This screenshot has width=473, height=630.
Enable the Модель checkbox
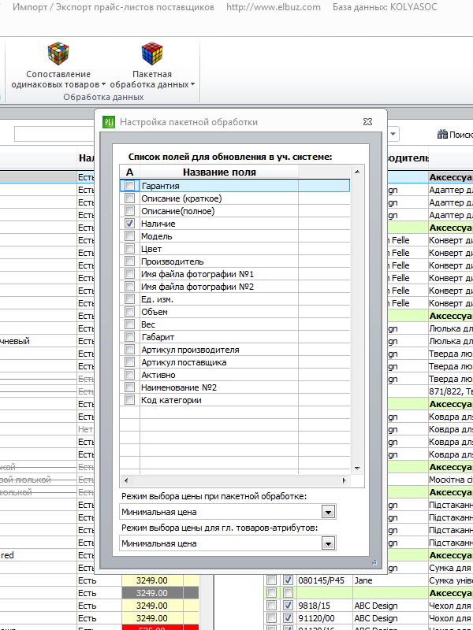click(x=129, y=236)
